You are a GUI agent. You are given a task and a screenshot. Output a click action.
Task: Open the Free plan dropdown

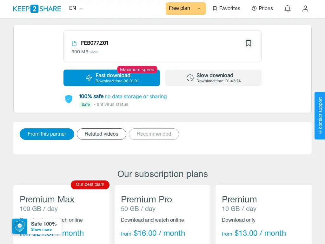pos(185,9)
